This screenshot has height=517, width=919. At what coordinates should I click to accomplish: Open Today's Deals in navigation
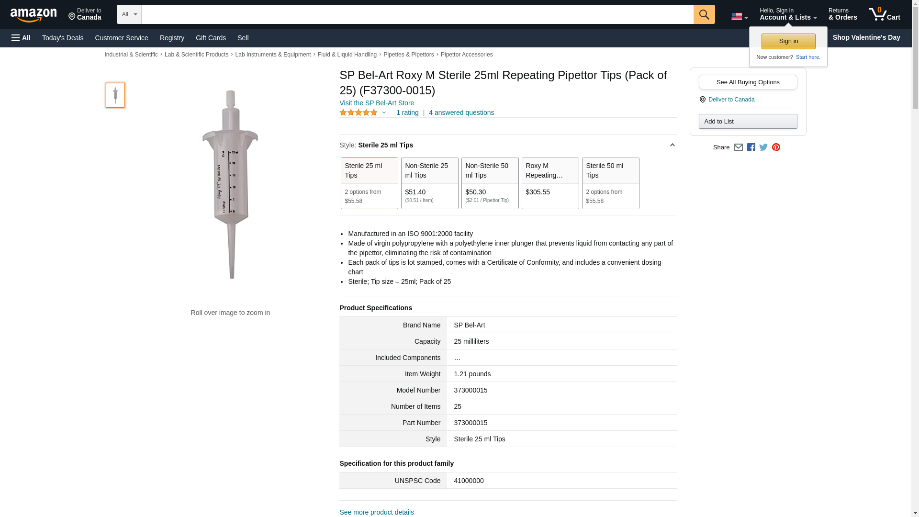tap(63, 38)
